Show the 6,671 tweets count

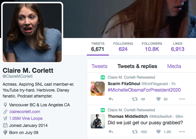tap(98, 47)
